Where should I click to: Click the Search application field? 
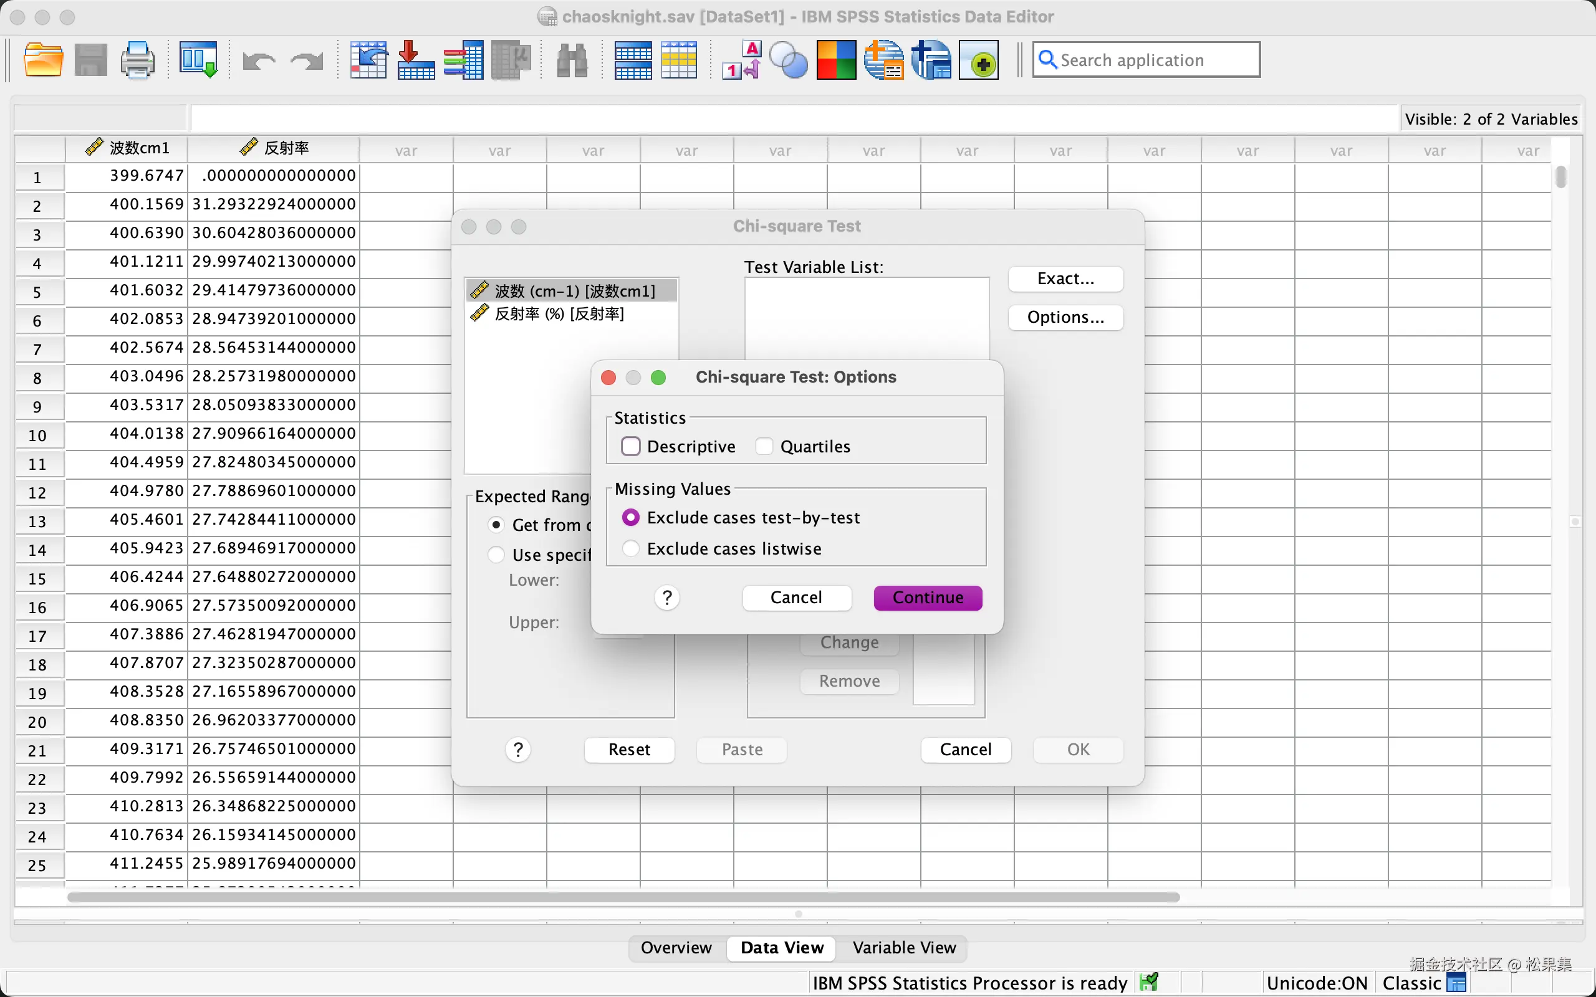pyautogui.click(x=1147, y=60)
